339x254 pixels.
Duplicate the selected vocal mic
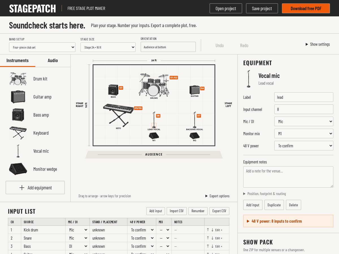point(274,205)
